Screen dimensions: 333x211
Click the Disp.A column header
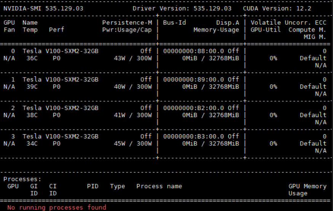228,23
